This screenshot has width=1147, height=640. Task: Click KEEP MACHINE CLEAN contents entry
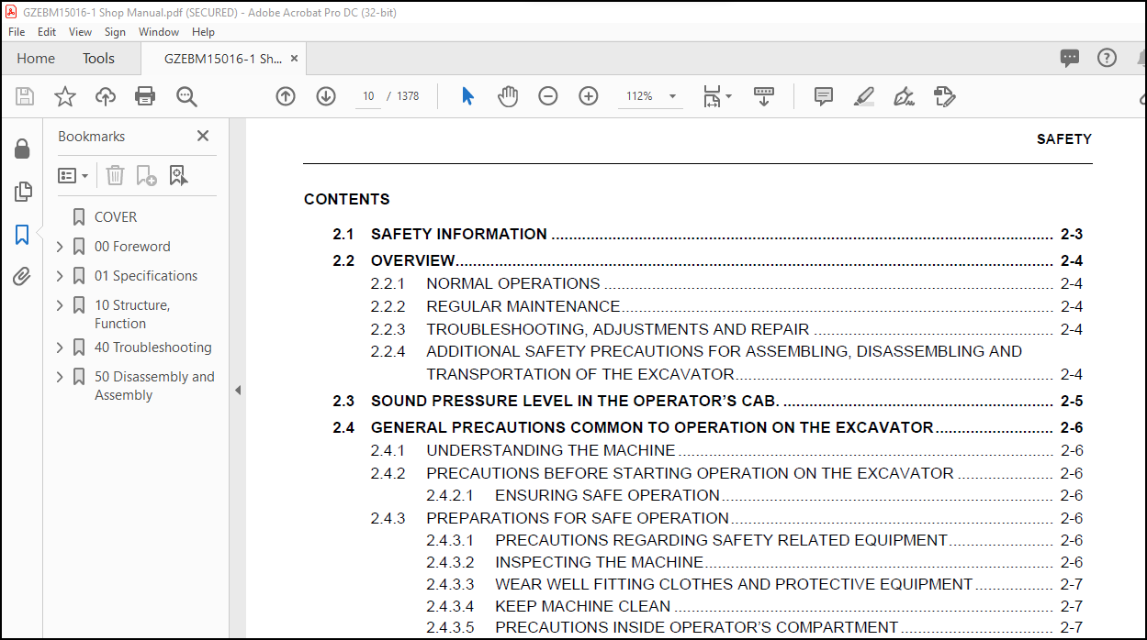583,606
